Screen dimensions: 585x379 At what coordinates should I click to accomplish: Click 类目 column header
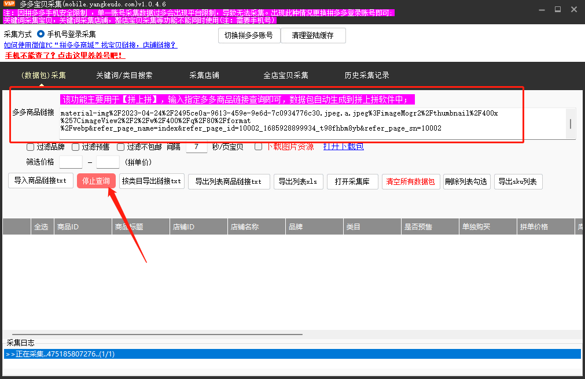[372, 226]
